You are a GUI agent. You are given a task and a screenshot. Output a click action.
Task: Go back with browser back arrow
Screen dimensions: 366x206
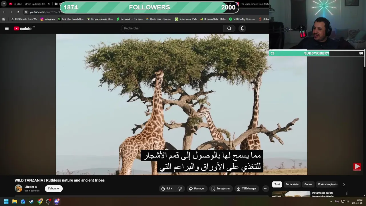point(4,12)
